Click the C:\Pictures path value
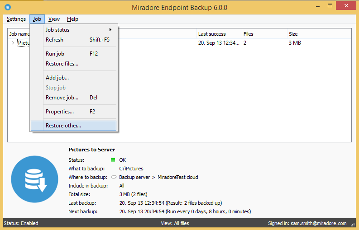 [131, 169]
